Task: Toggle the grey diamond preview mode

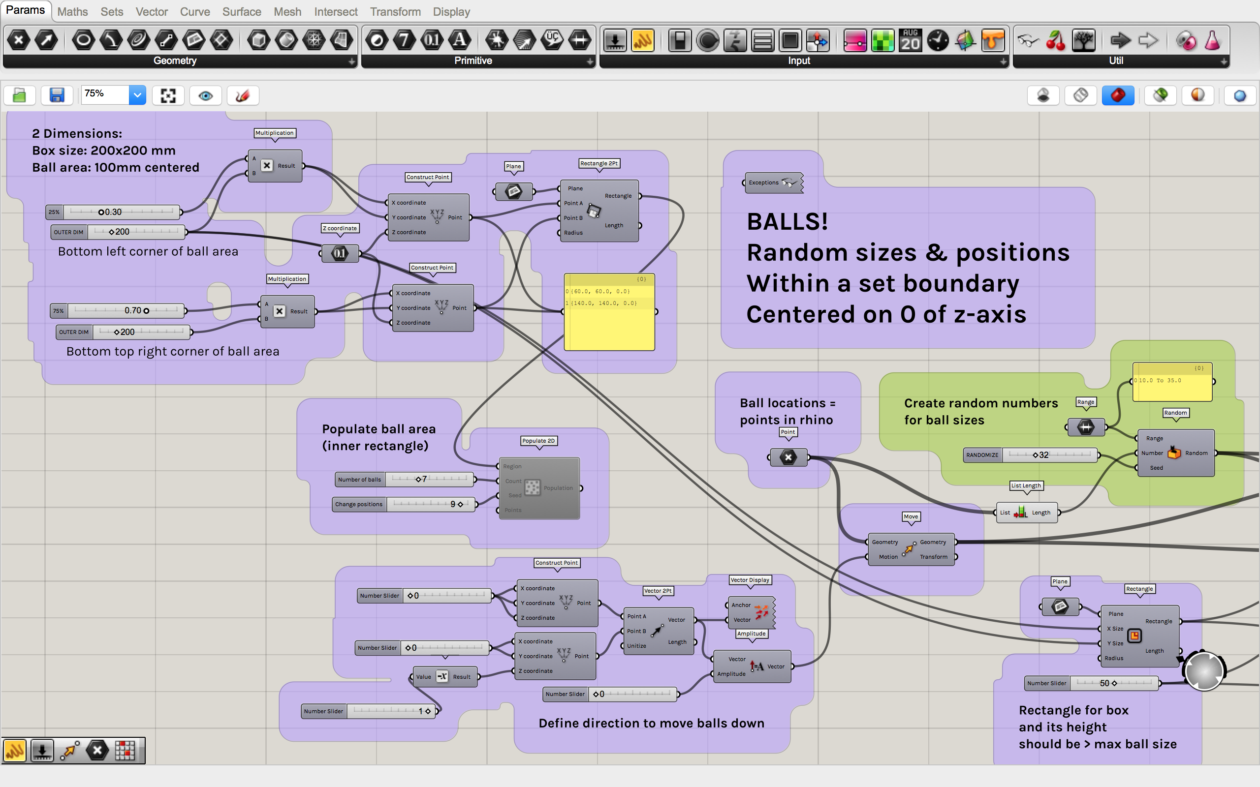Action: pyautogui.click(x=1080, y=95)
